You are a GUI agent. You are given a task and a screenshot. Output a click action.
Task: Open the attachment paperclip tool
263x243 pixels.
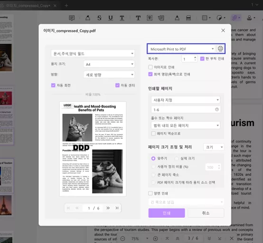pyautogui.click(x=236, y=18)
